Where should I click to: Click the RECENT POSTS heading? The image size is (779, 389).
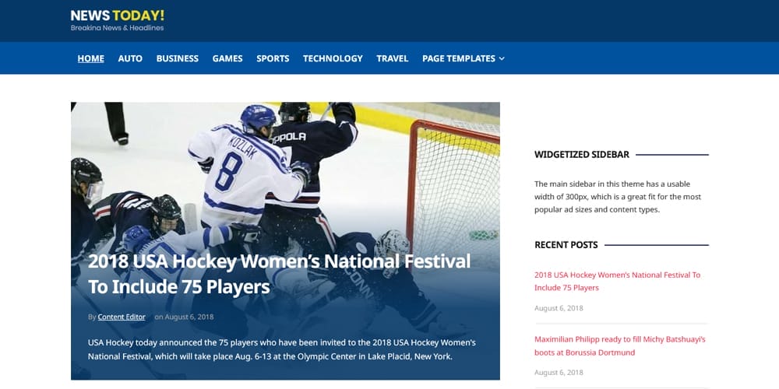point(566,245)
